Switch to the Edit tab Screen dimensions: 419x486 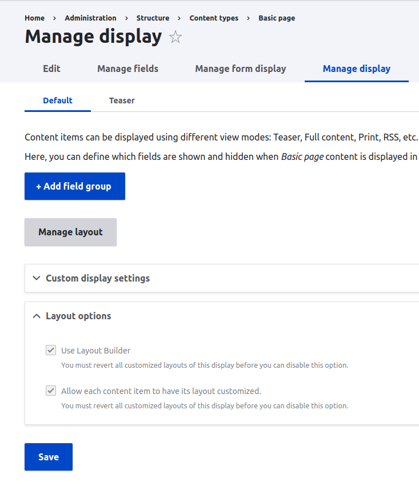click(51, 69)
